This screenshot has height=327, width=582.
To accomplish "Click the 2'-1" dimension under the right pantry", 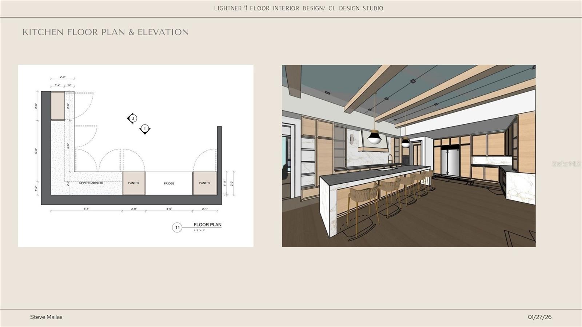I will (205, 209).
